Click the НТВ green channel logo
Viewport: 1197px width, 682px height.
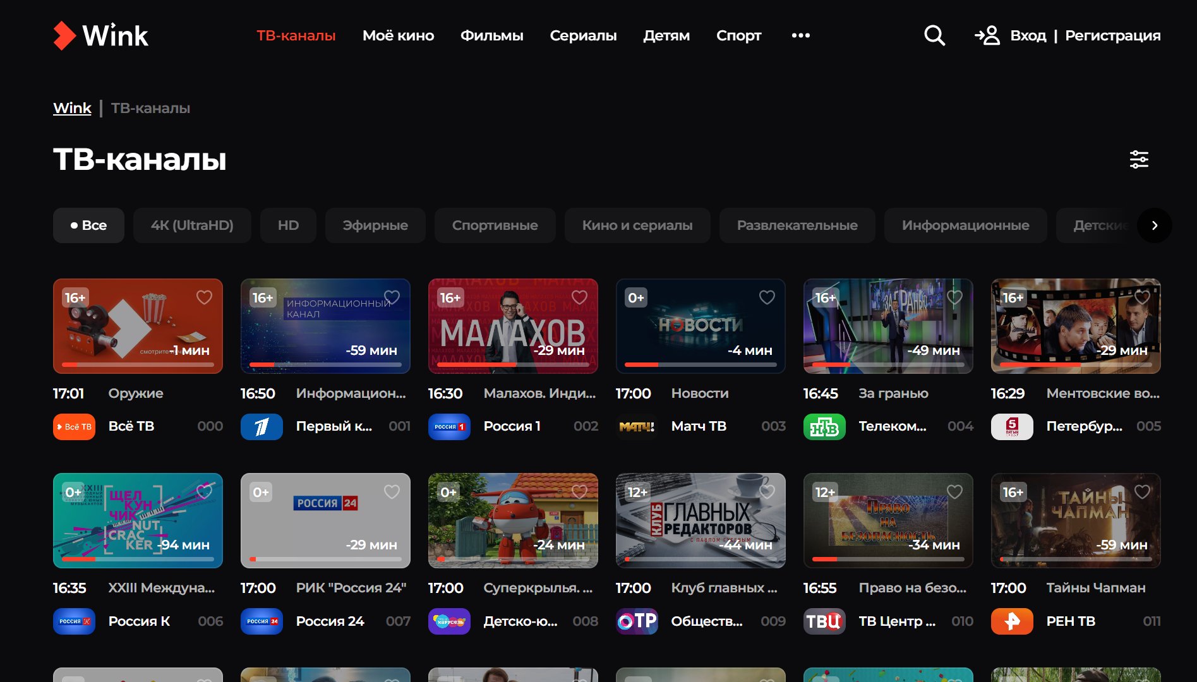824,427
